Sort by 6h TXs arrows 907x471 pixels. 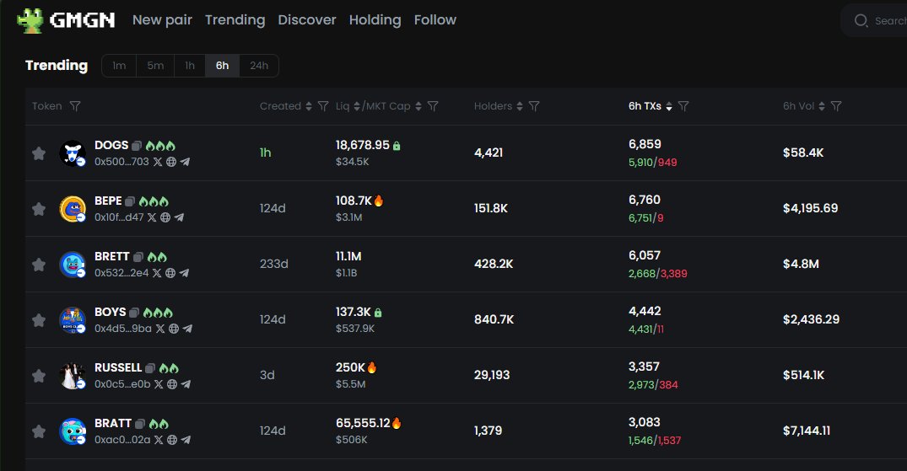(669, 106)
